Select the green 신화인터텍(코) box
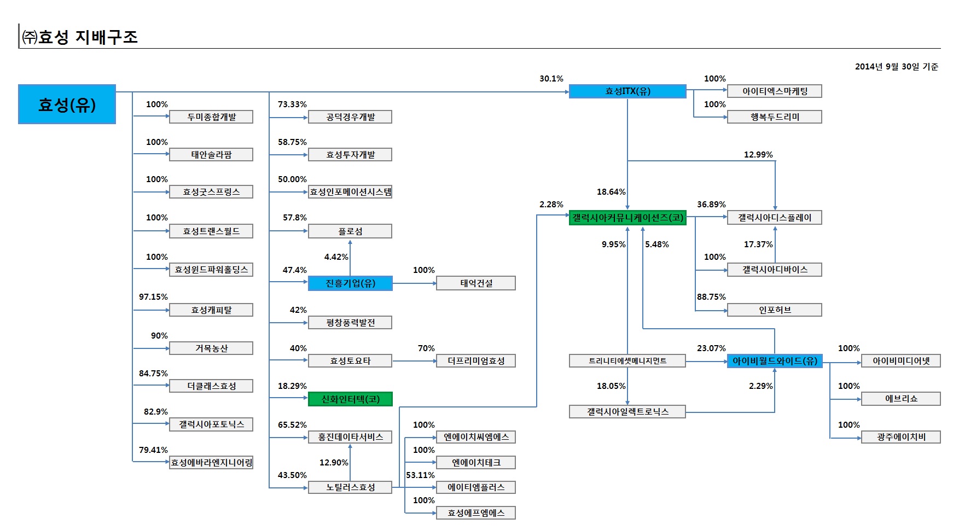Image resolution: width=953 pixels, height=530 pixels. click(350, 399)
